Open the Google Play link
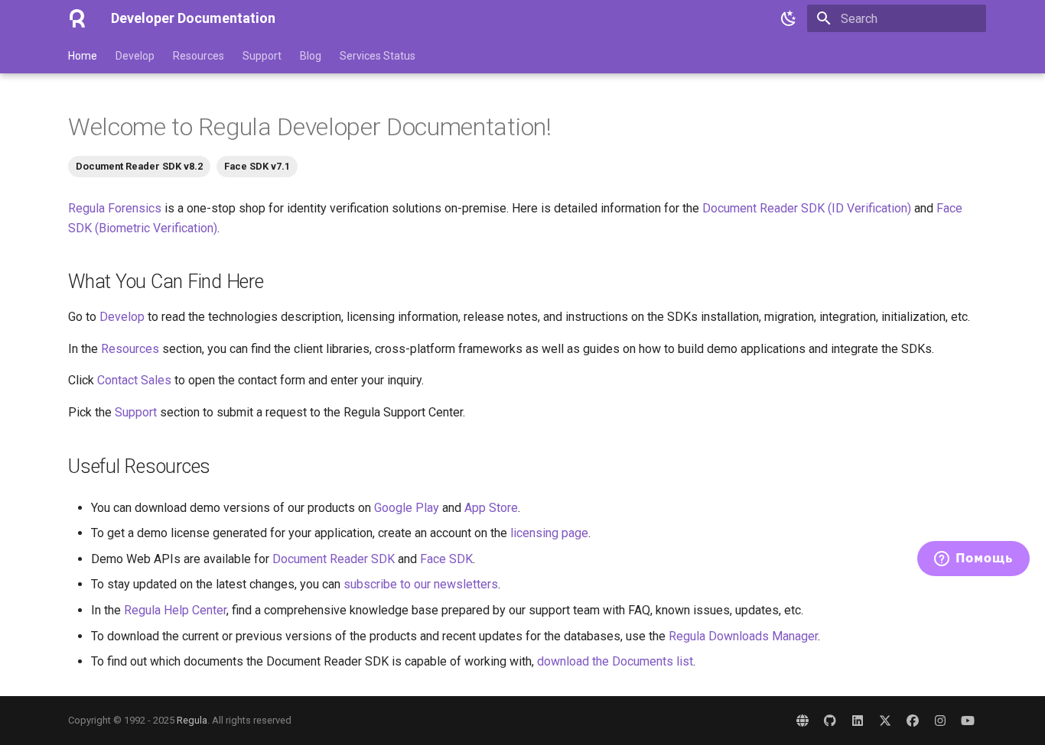 coord(406,507)
